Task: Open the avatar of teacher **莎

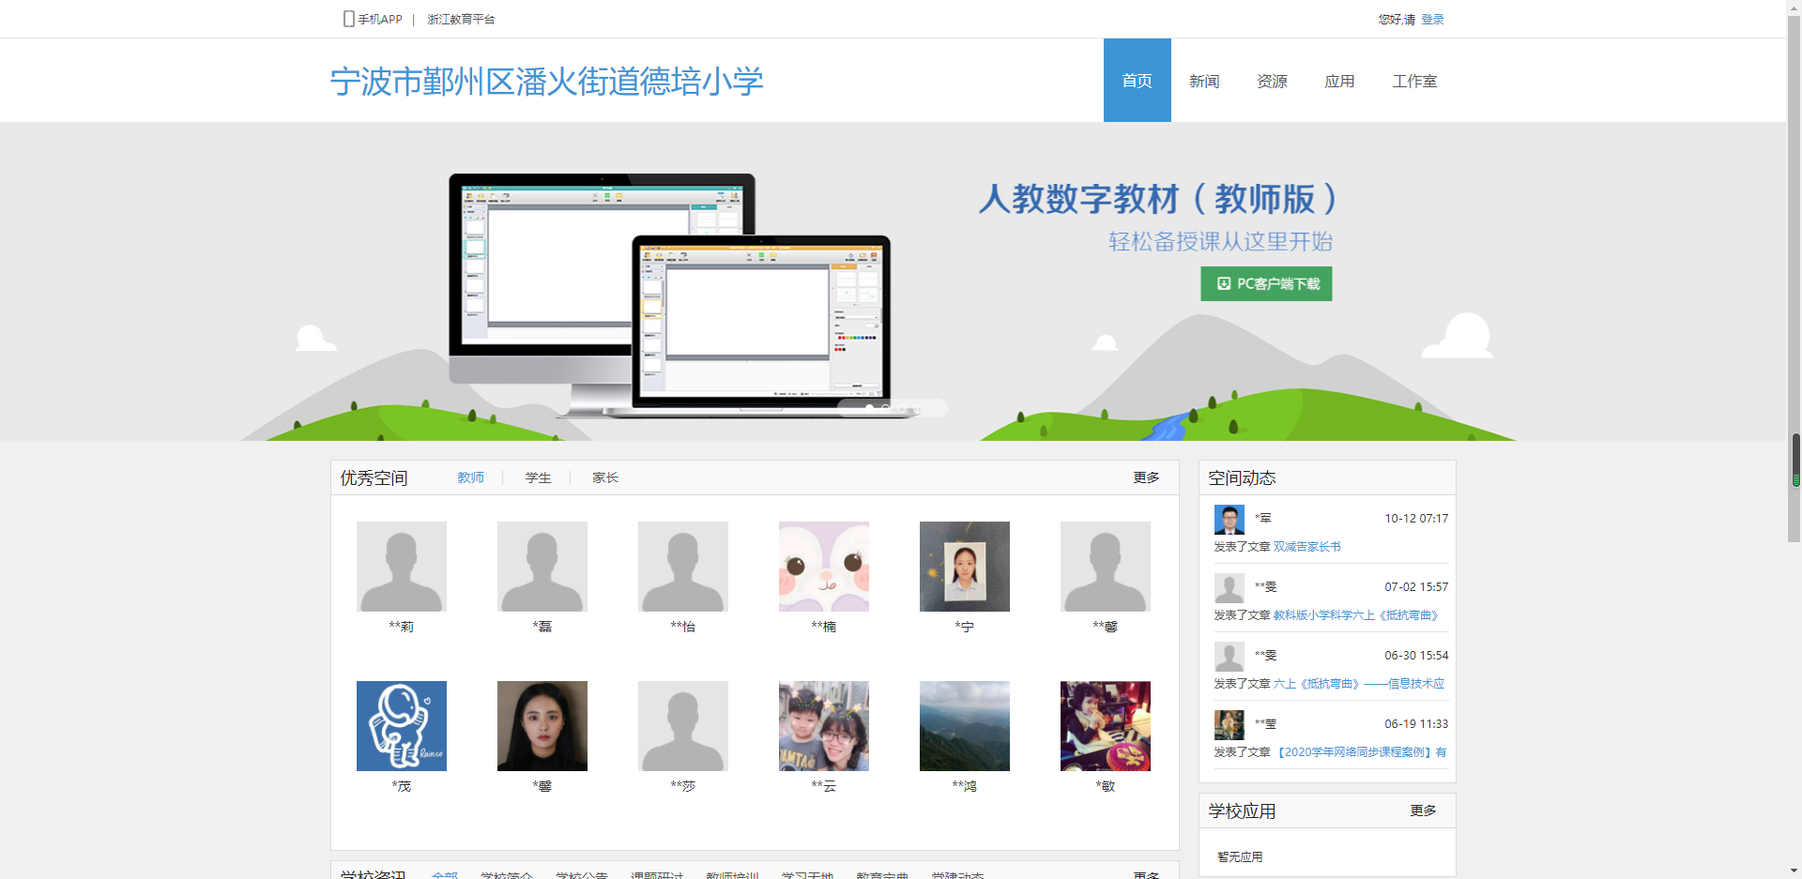Action: tap(683, 726)
